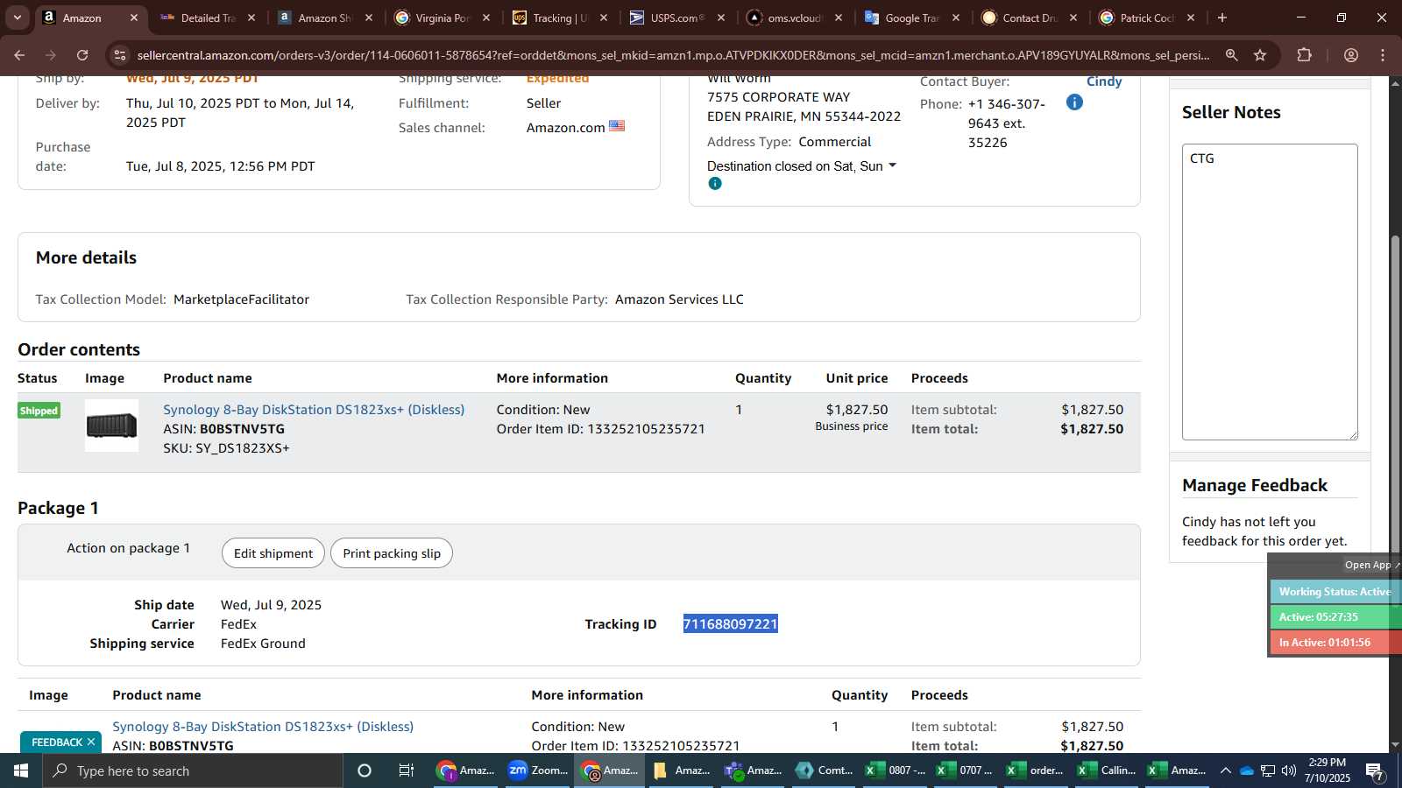Image resolution: width=1402 pixels, height=788 pixels.
Task: Open the Synology DS1823xs+ link in Package 1
Action: tap(263, 727)
